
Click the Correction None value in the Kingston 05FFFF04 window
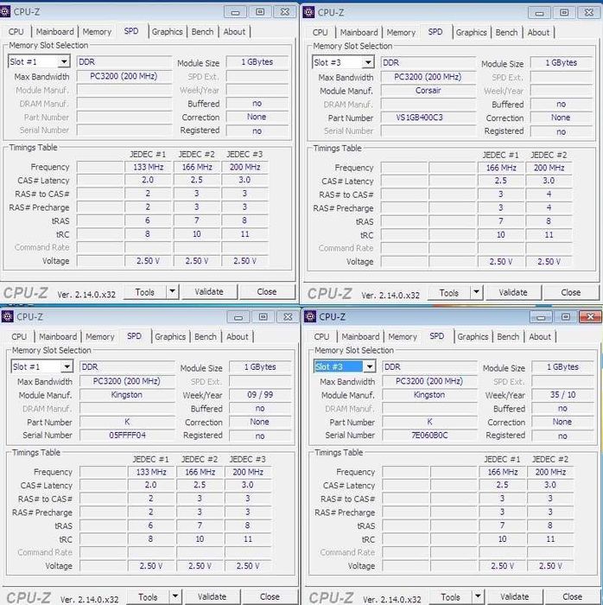click(260, 422)
